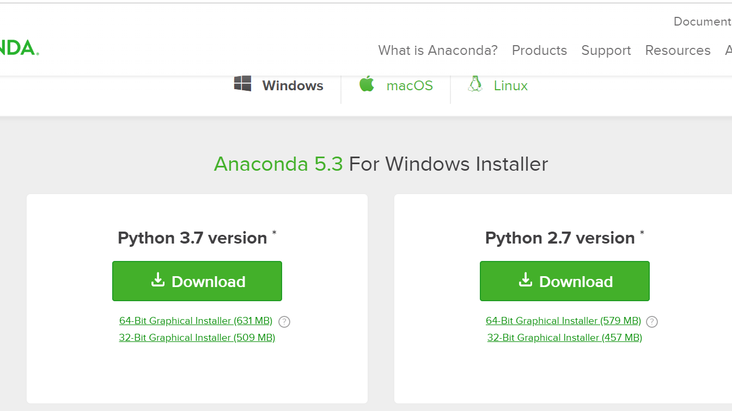Switch to the macOS tab
The width and height of the screenshot is (732, 411).
[409, 85]
